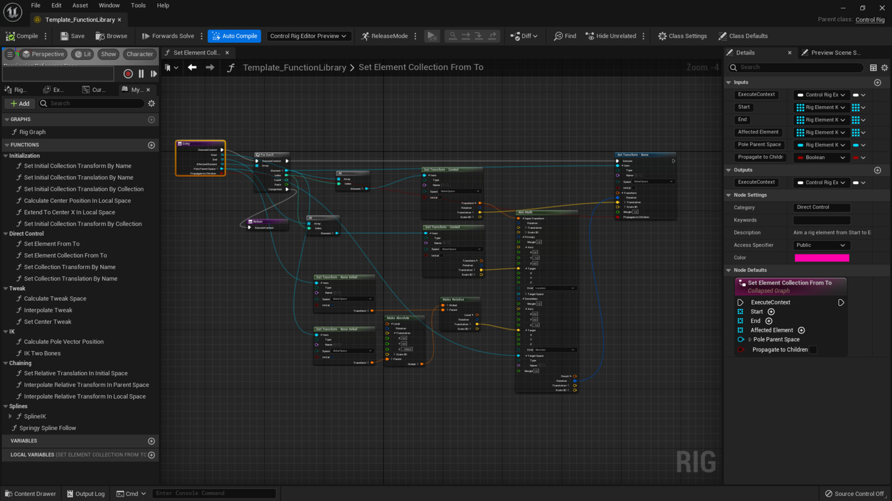The image size is (892, 501).
Task: Open My Blueprint panel settings gear
Action: [x=152, y=104]
